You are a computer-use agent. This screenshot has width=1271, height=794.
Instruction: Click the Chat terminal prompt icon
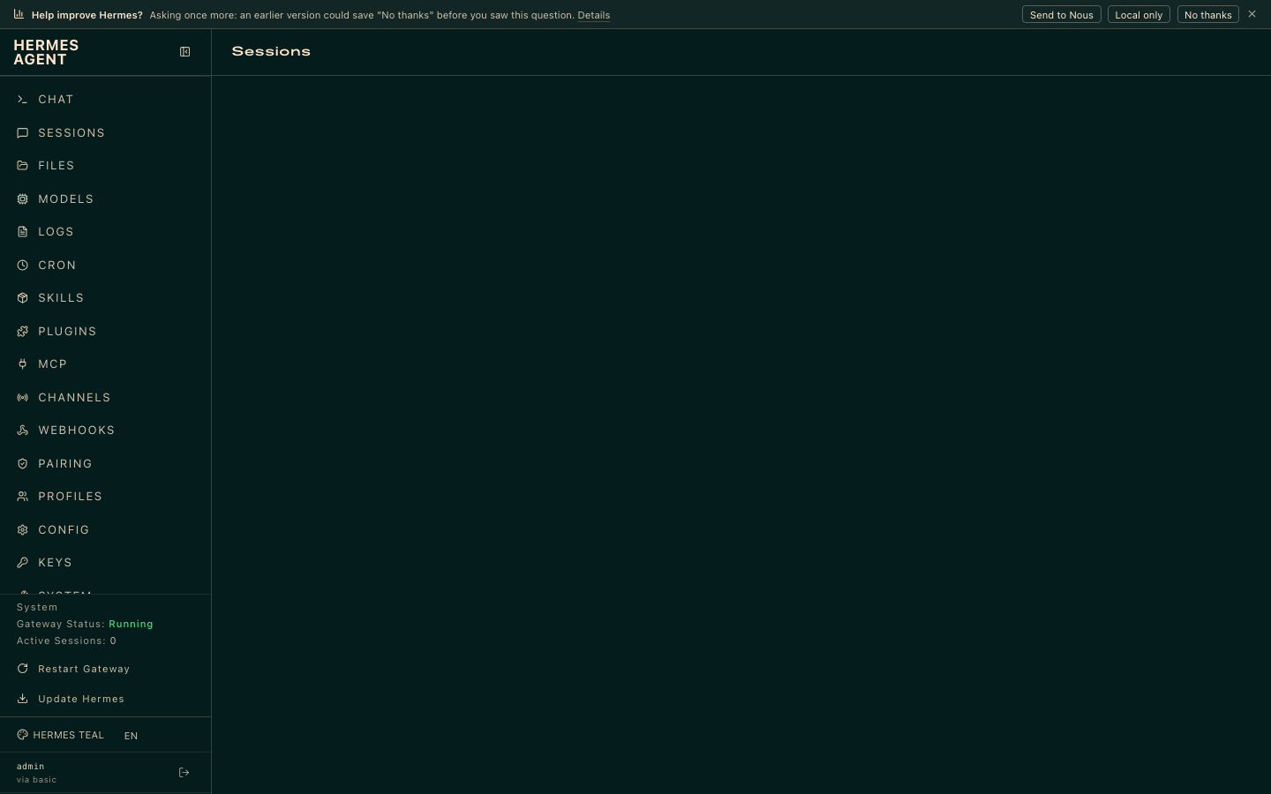pos(22,100)
